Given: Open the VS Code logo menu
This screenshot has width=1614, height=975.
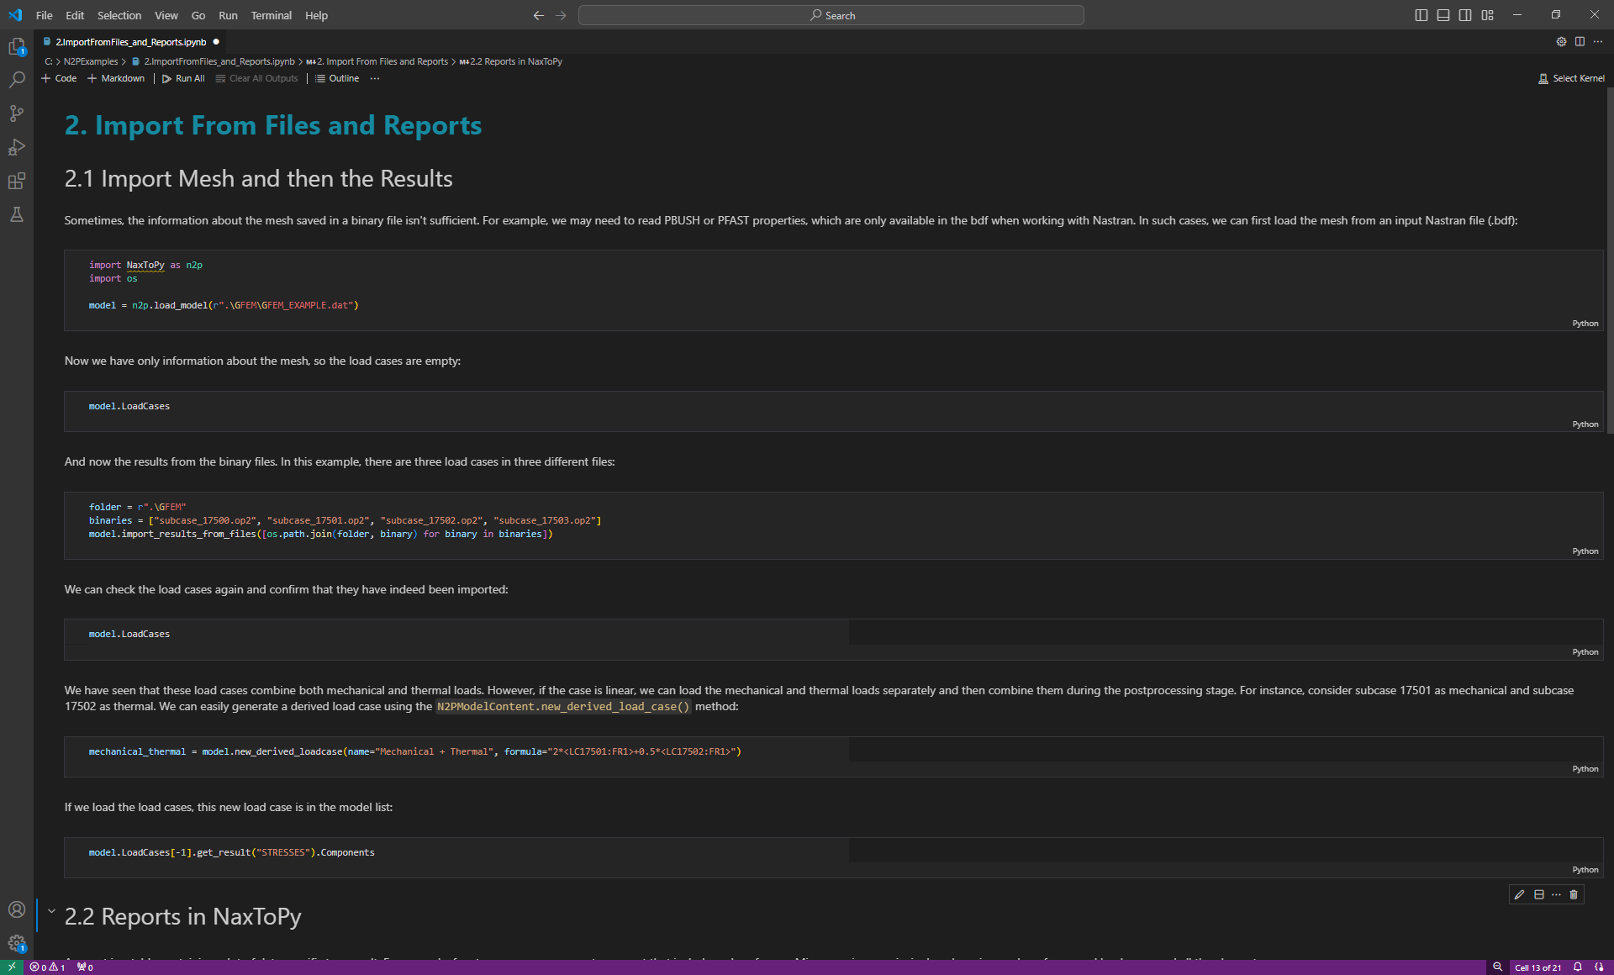Looking at the screenshot, I should click(x=15, y=15).
